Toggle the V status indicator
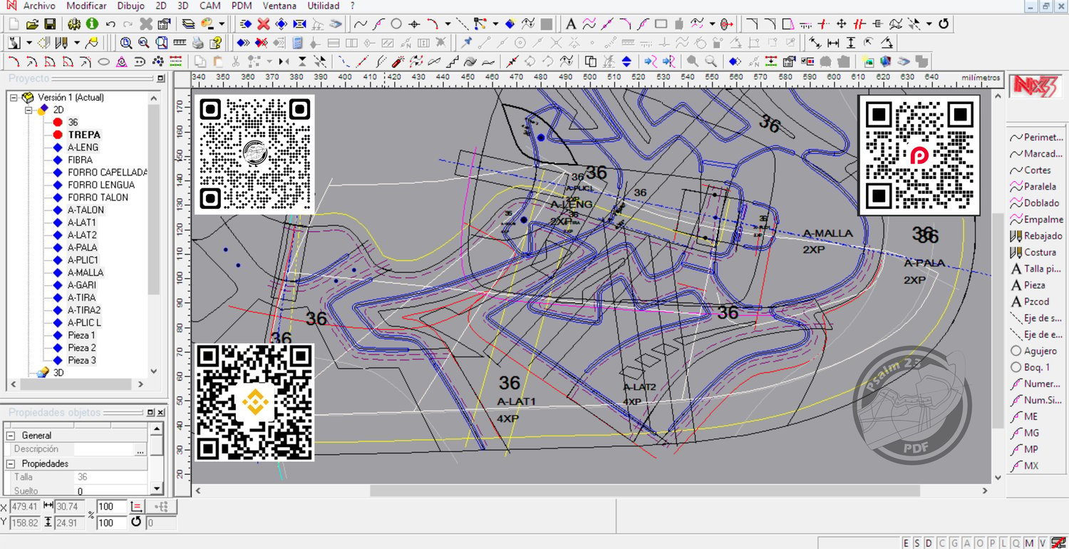The height and width of the screenshot is (549, 1069). click(x=1043, y=543)
